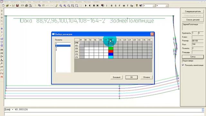Open the Сервис menu
The image size is (206, 116).
click(x=64, y=2)
